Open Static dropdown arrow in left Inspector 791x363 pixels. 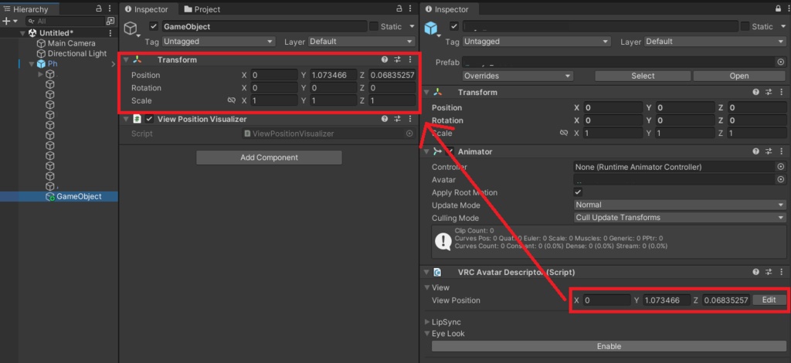tap(412, 26)
